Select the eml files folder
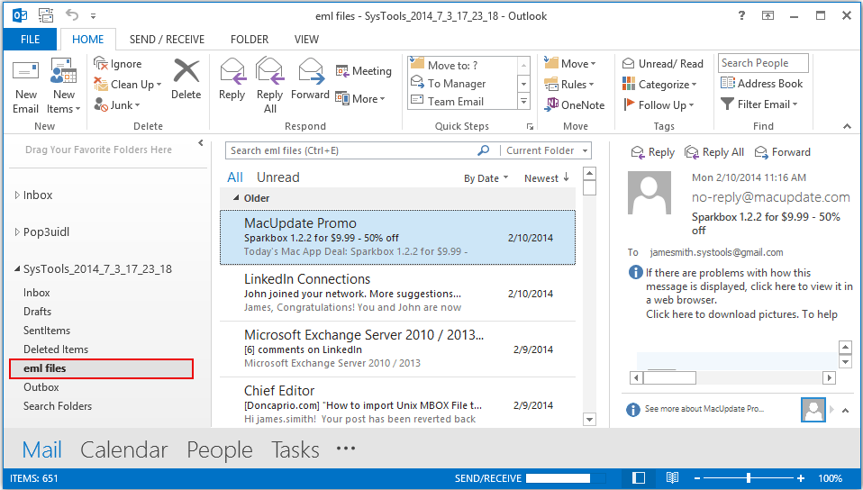This screenshot has height=490, width=863. click(x=101, y=368)
